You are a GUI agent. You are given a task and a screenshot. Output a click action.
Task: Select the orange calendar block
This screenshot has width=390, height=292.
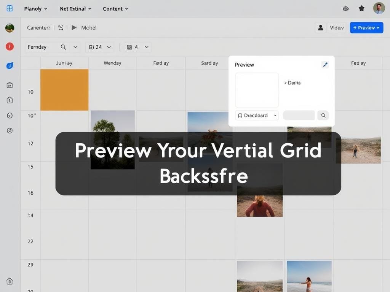tap(64, 90)
